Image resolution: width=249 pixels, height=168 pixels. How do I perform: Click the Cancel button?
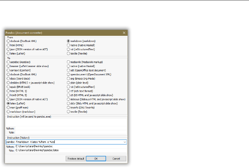[x=116, y=159]
